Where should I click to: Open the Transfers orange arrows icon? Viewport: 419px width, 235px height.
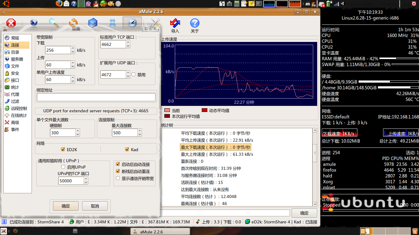[x=73, y=23]
